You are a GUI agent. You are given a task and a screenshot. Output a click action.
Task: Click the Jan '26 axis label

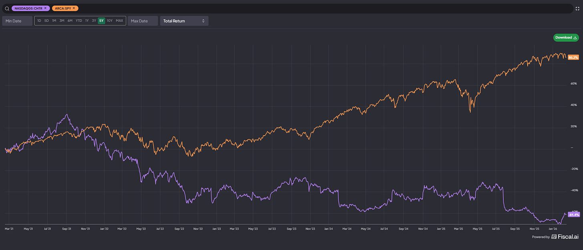pyautogui.click(x=554, y=229)
